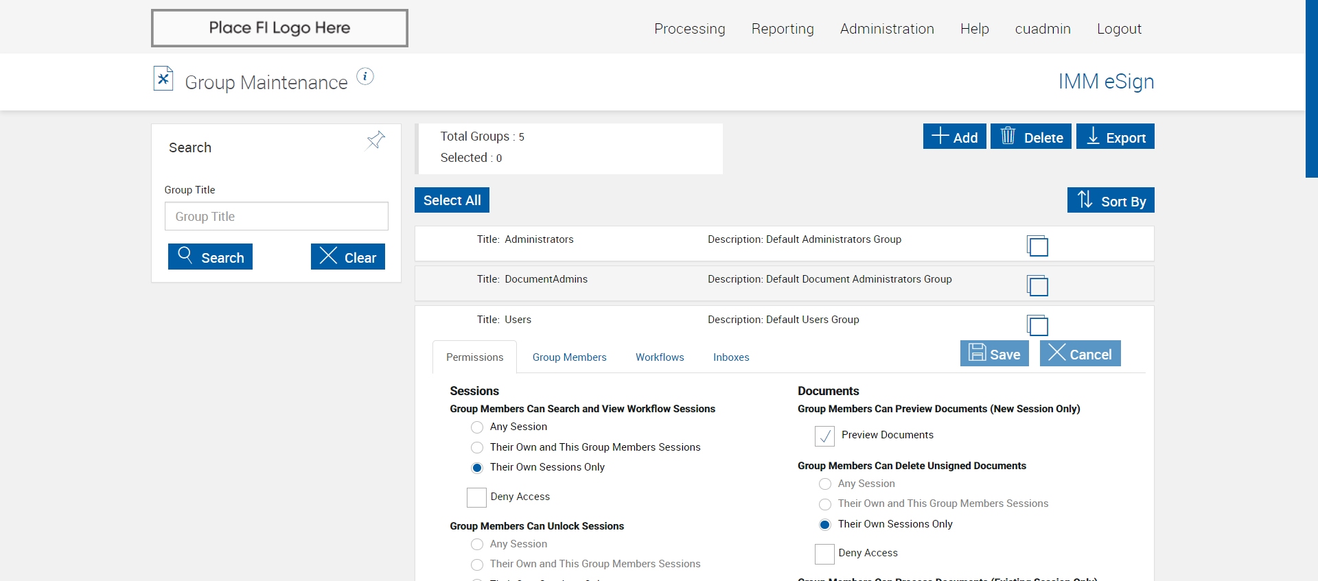
Task: Open the Sort By options
Action: pyautogui.click(x=1111, y=200)
